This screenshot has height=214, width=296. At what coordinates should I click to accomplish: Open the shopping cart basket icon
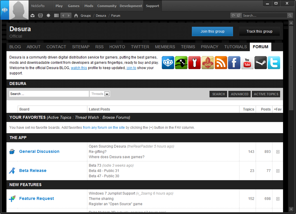click(40, 15)
